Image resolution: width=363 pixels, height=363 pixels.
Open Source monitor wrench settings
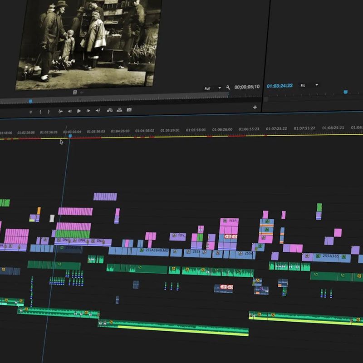point(228,87)
